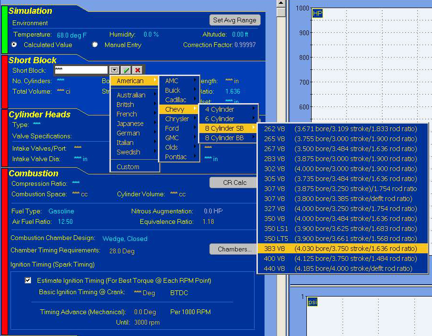Expand the Pontiac manufacturer submenu
This screenshot has width=432, height=336.
(179, 156)
